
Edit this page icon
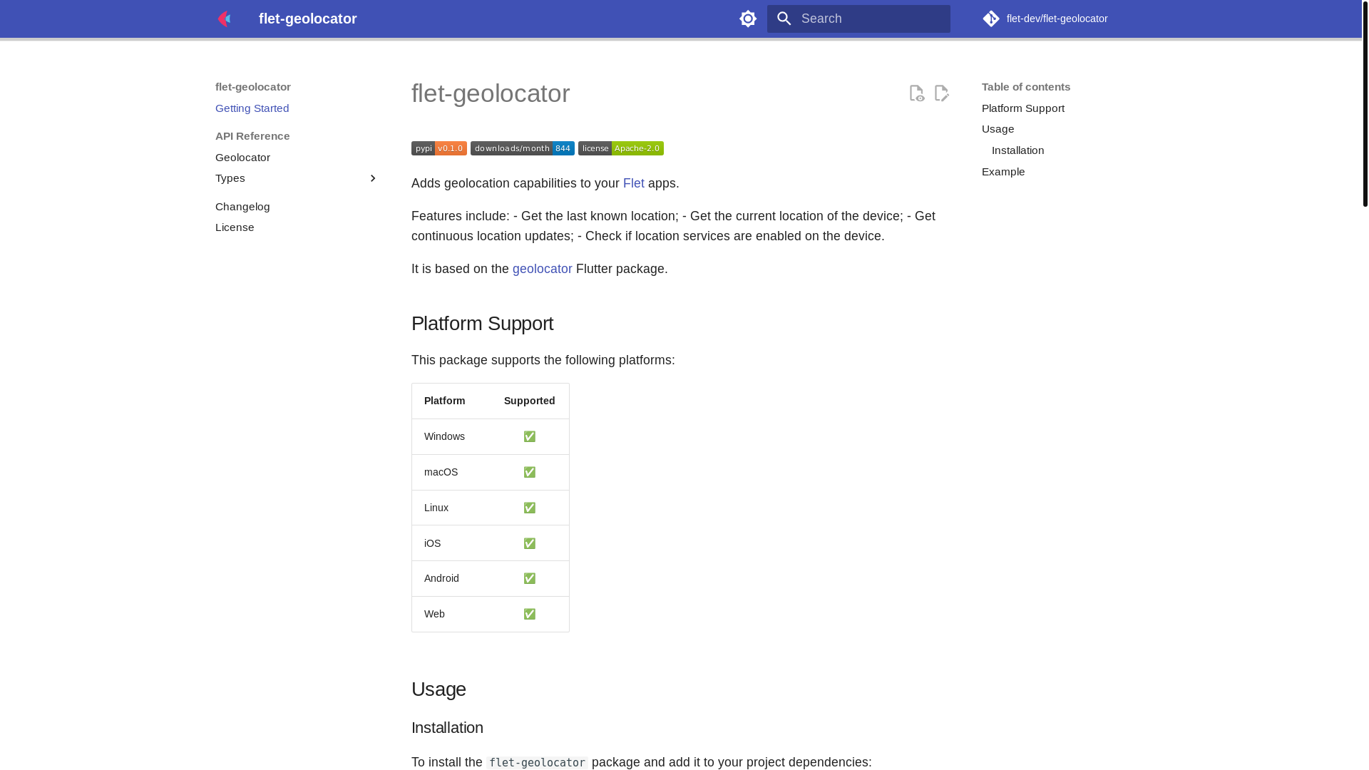pos(941,93)
